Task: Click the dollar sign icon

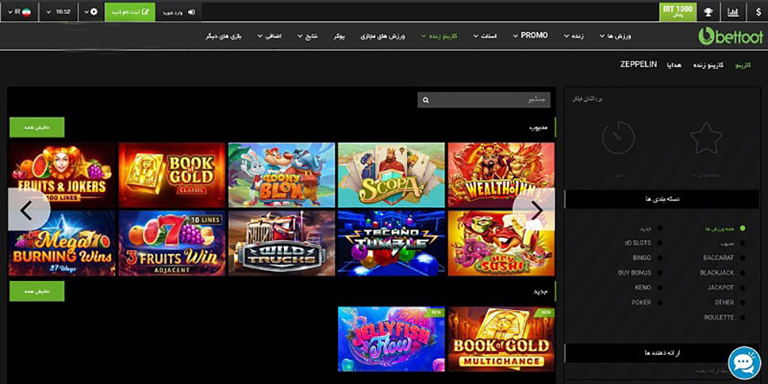Action: [x=758, y=12]
